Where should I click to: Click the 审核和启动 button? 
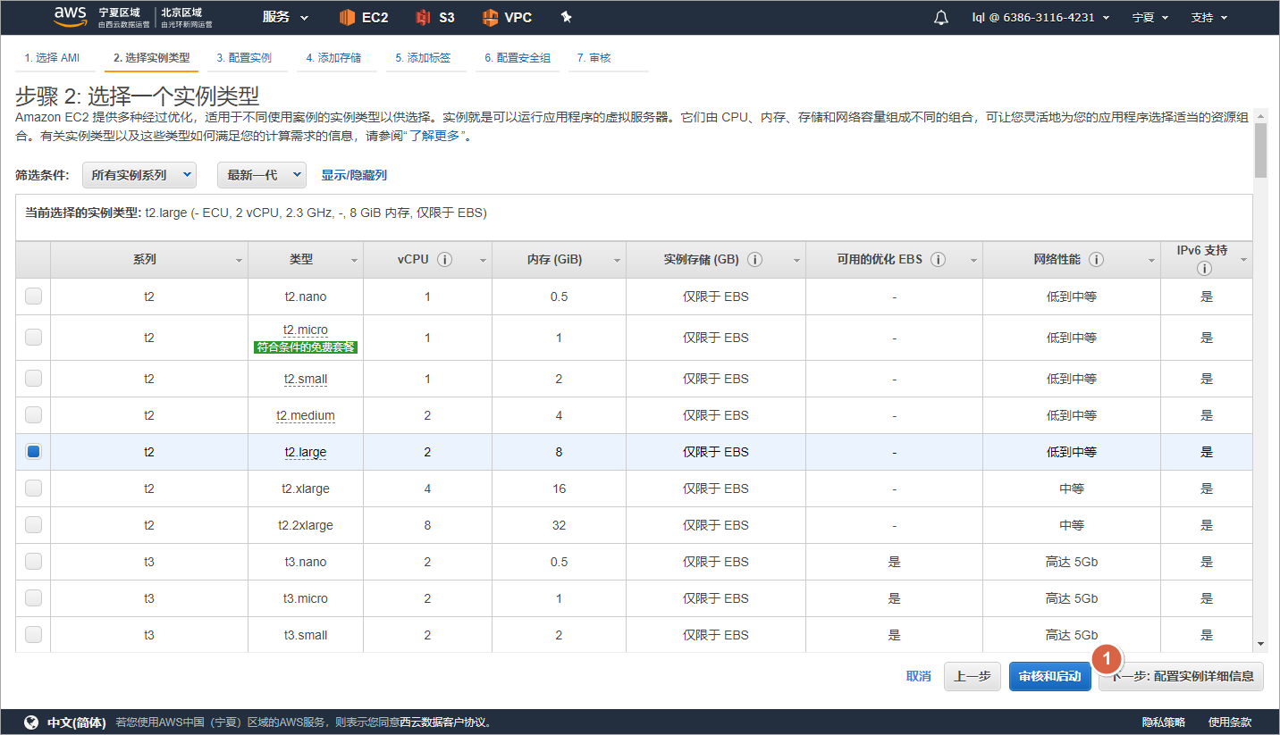point(1050,676)
